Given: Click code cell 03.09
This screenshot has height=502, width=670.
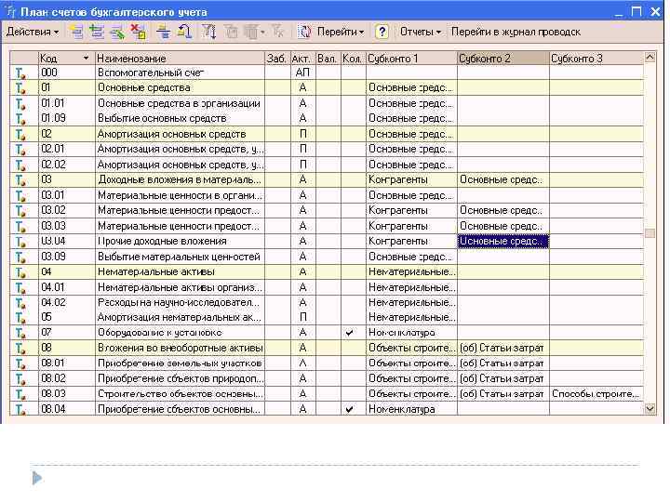Looking at the screenshot, I should [66, 257].
